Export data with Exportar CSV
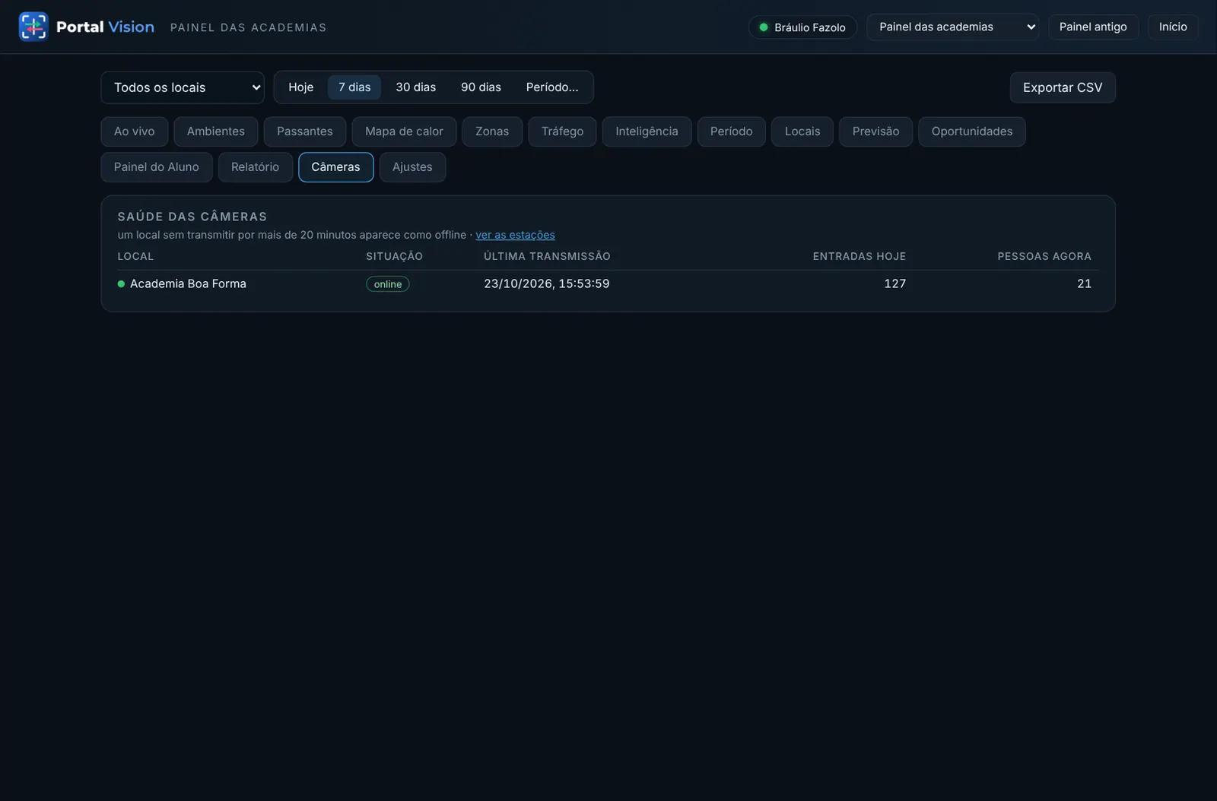Viewport: 1217px width, 801px height. click(1063, 87)
